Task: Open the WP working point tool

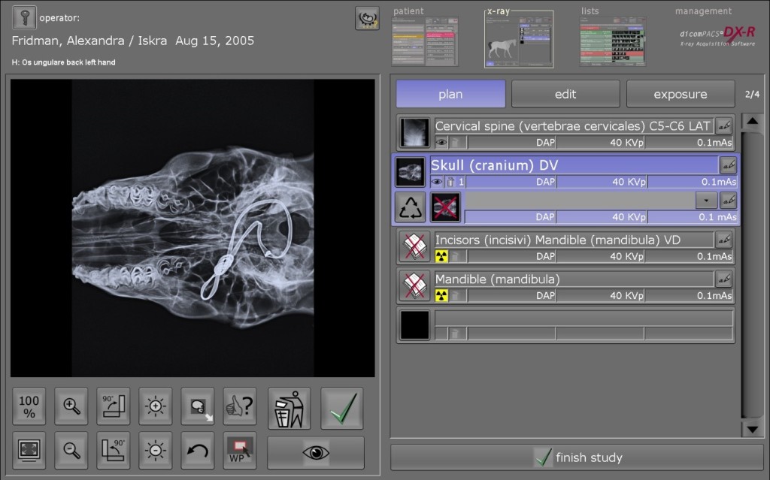Action: (240, 450)
